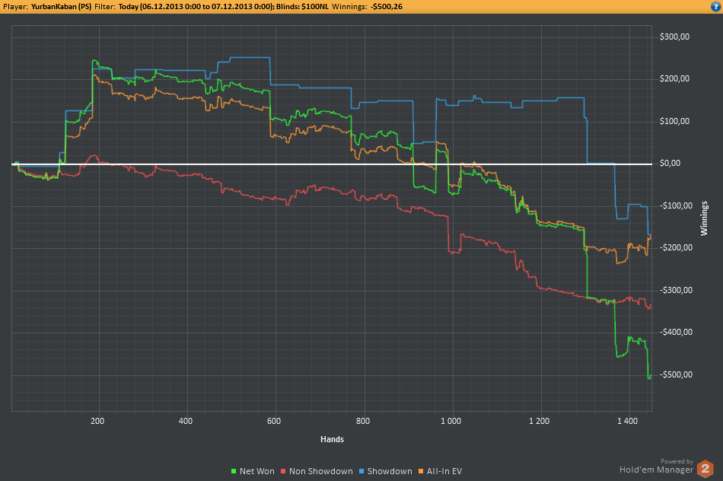This screenshot has height=481, width=723.
Task: Toggle the Net Won green legend swatch
Action: click(x=234, y=471)
